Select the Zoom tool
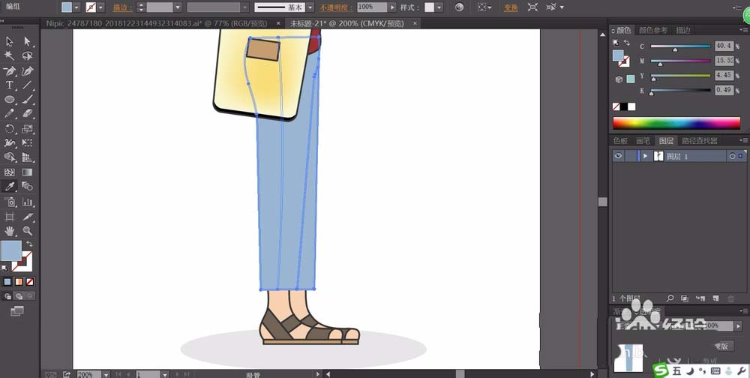 click(x=27, y=231)
